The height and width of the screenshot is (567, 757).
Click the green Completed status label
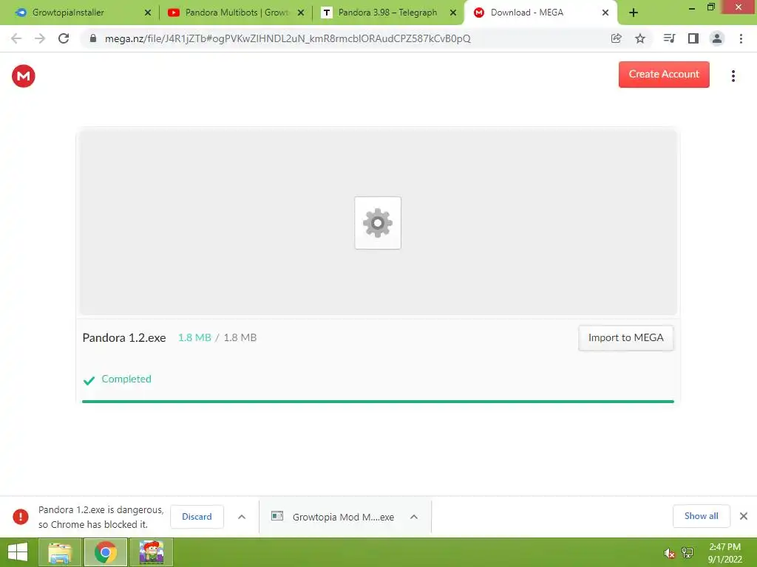tap(126, 379)
